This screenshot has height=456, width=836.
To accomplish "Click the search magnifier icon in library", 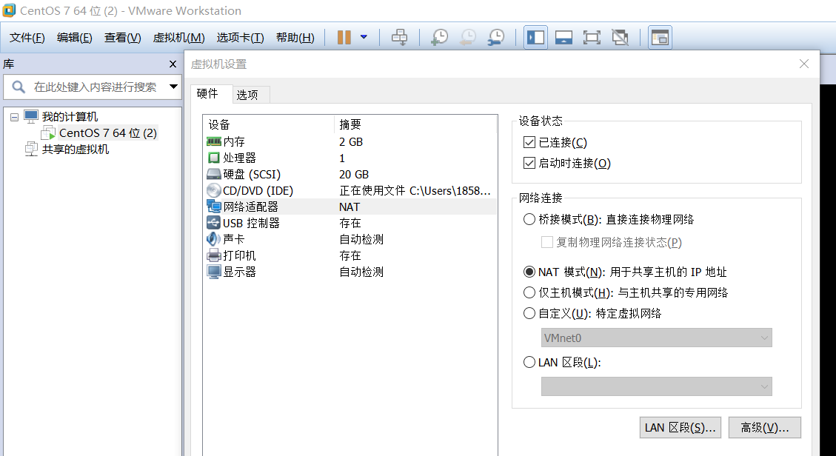I will coord(19,87).
